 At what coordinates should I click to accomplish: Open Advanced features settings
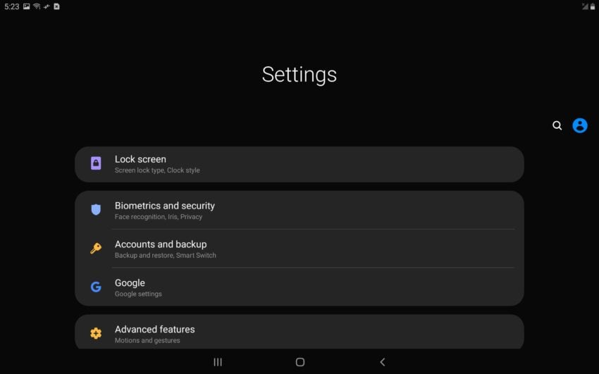299,332
